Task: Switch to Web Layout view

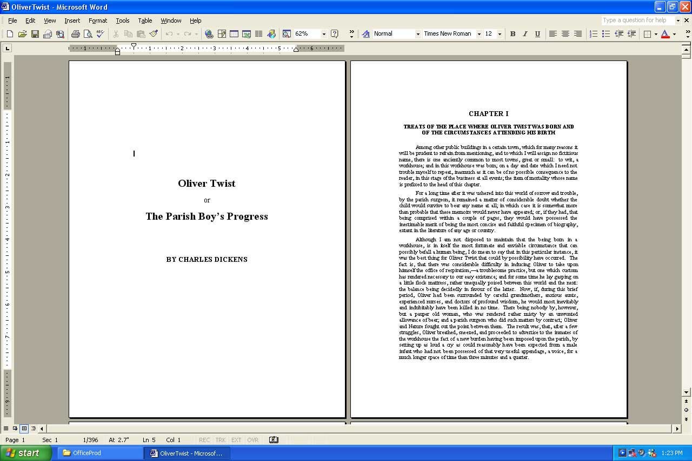Action: [15, 429]
